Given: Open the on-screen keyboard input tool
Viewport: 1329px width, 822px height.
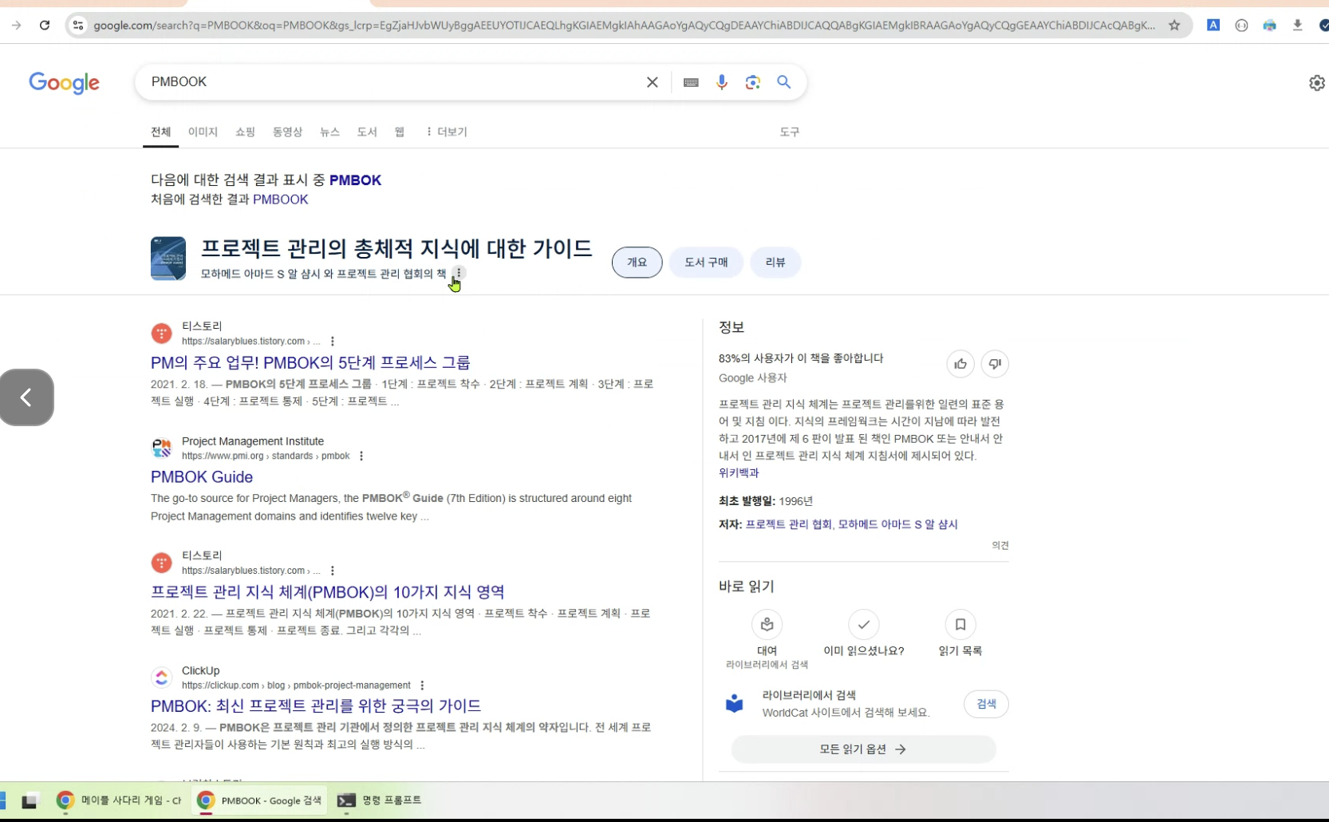Looking at the screenshot, I should 691,82.
